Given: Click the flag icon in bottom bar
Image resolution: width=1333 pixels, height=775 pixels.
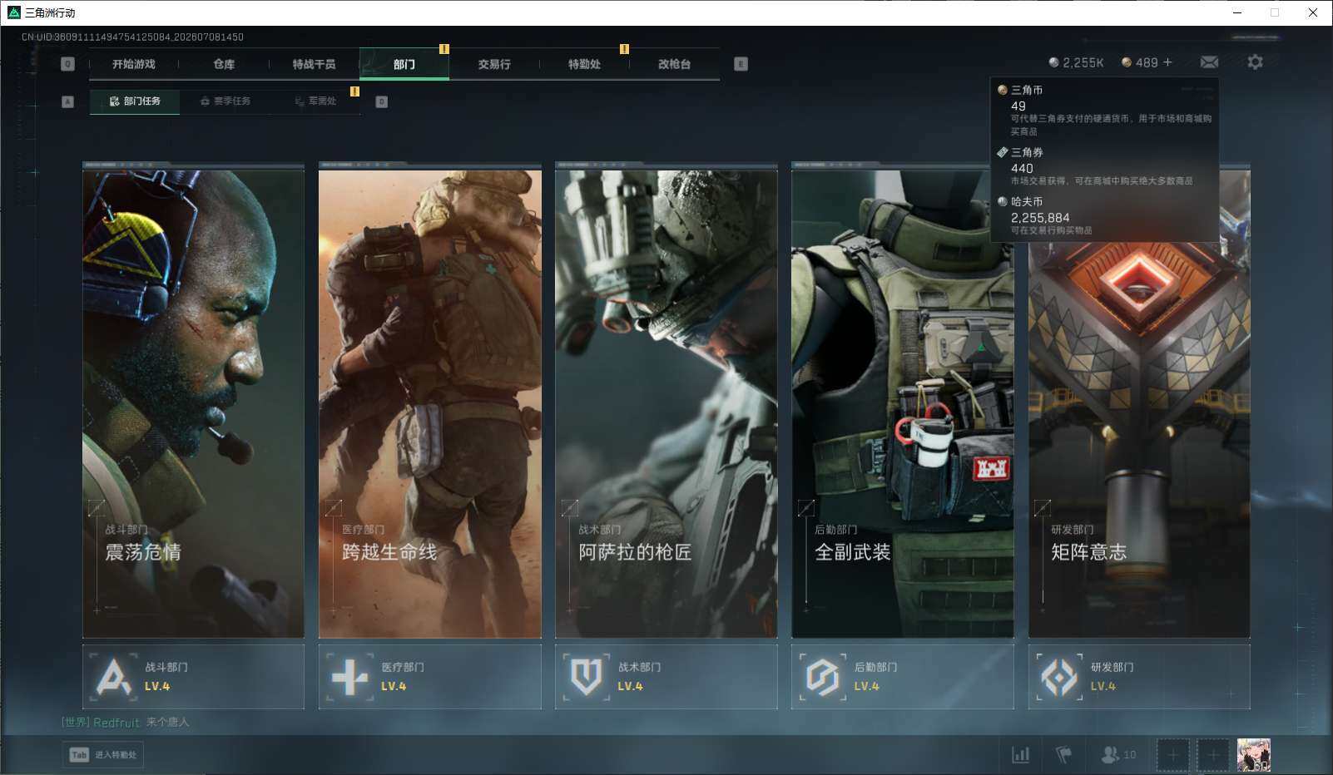Looking at the screenshot, I should 1063,755.
